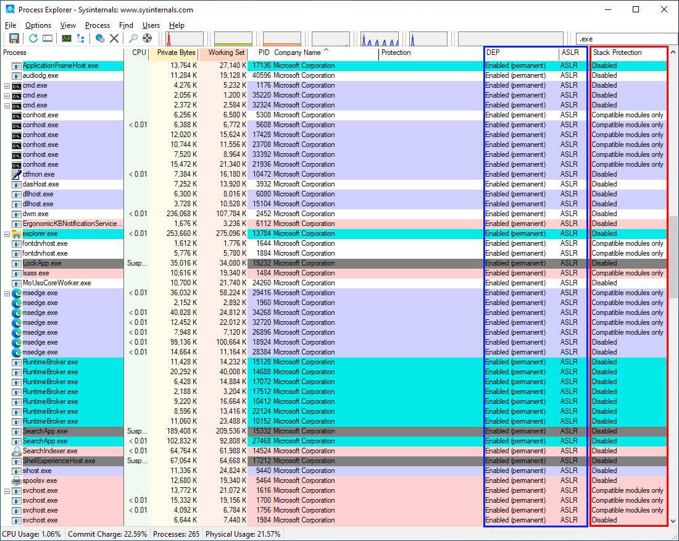Sort by the Stack Protection column header
The width and height of the screenshot is (679, 541).
click(x=617, y=52)
